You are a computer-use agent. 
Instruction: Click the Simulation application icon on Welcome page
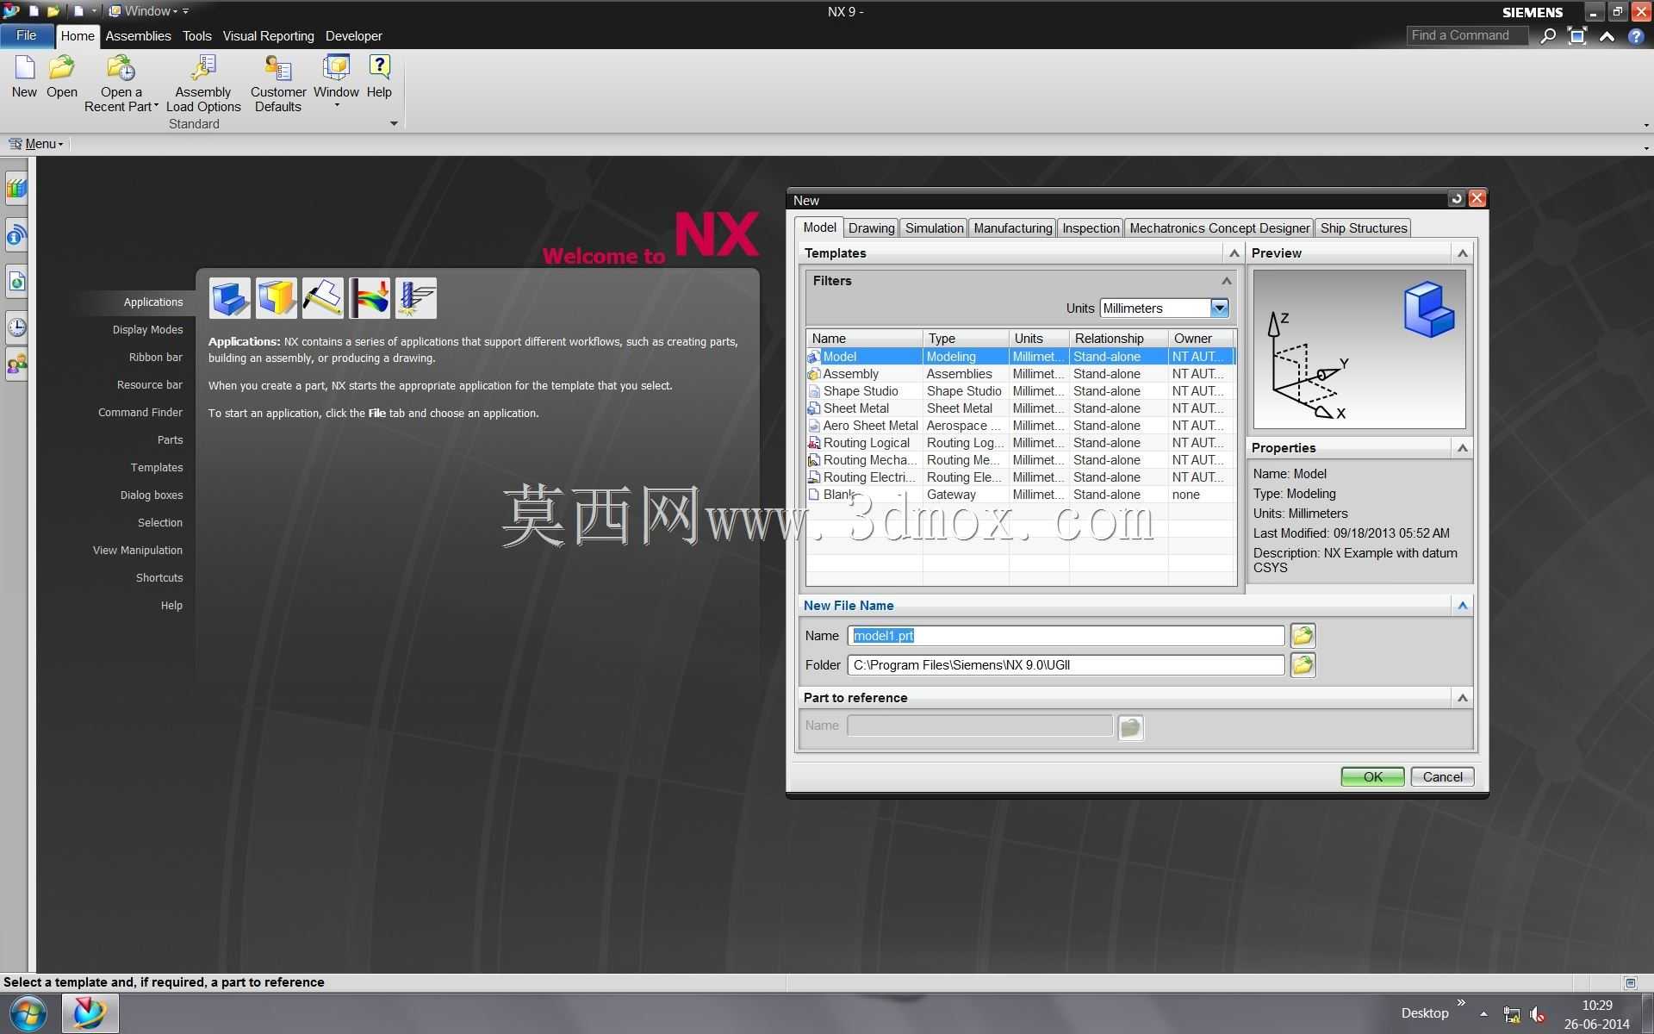370,298
